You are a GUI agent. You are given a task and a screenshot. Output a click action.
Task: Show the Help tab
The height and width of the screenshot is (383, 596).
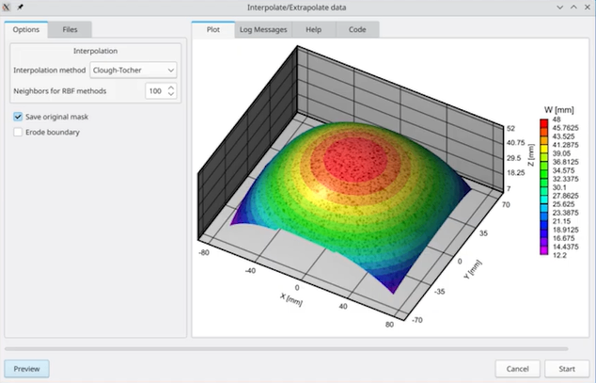click(x=314, y=30)
